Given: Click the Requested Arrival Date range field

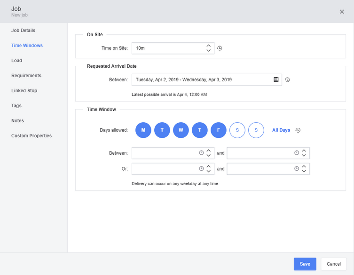Looking at the screenshot, I should tap(206, 80).
